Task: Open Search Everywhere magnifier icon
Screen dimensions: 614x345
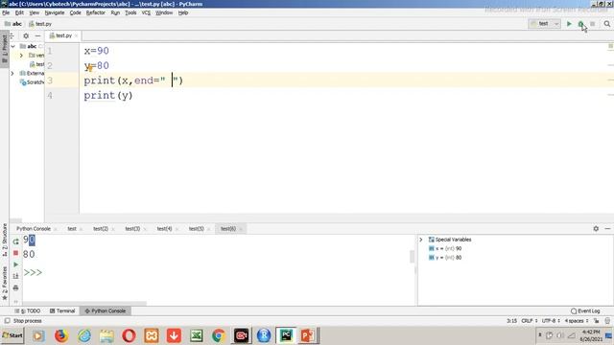Action: [607, 24]
